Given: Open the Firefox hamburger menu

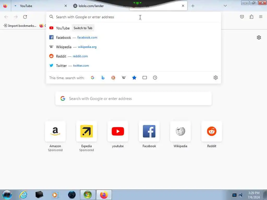Looking at the screenshot, I should pos(261,17).
